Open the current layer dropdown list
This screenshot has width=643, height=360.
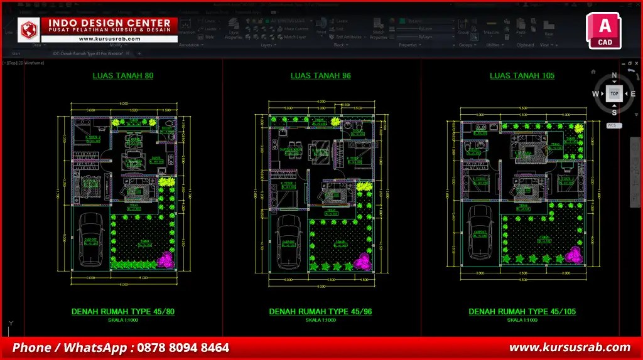(279, 21)
